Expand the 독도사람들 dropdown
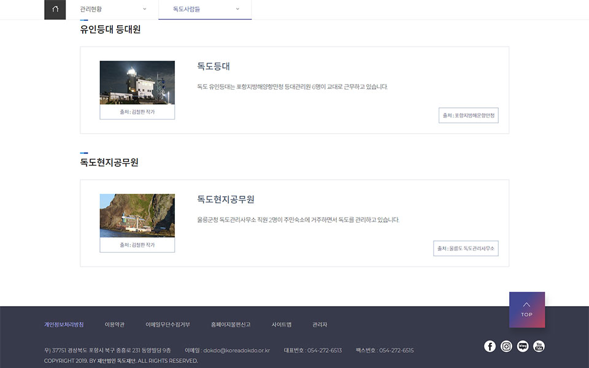The image size is (589, 368). (x=205, y=9)
